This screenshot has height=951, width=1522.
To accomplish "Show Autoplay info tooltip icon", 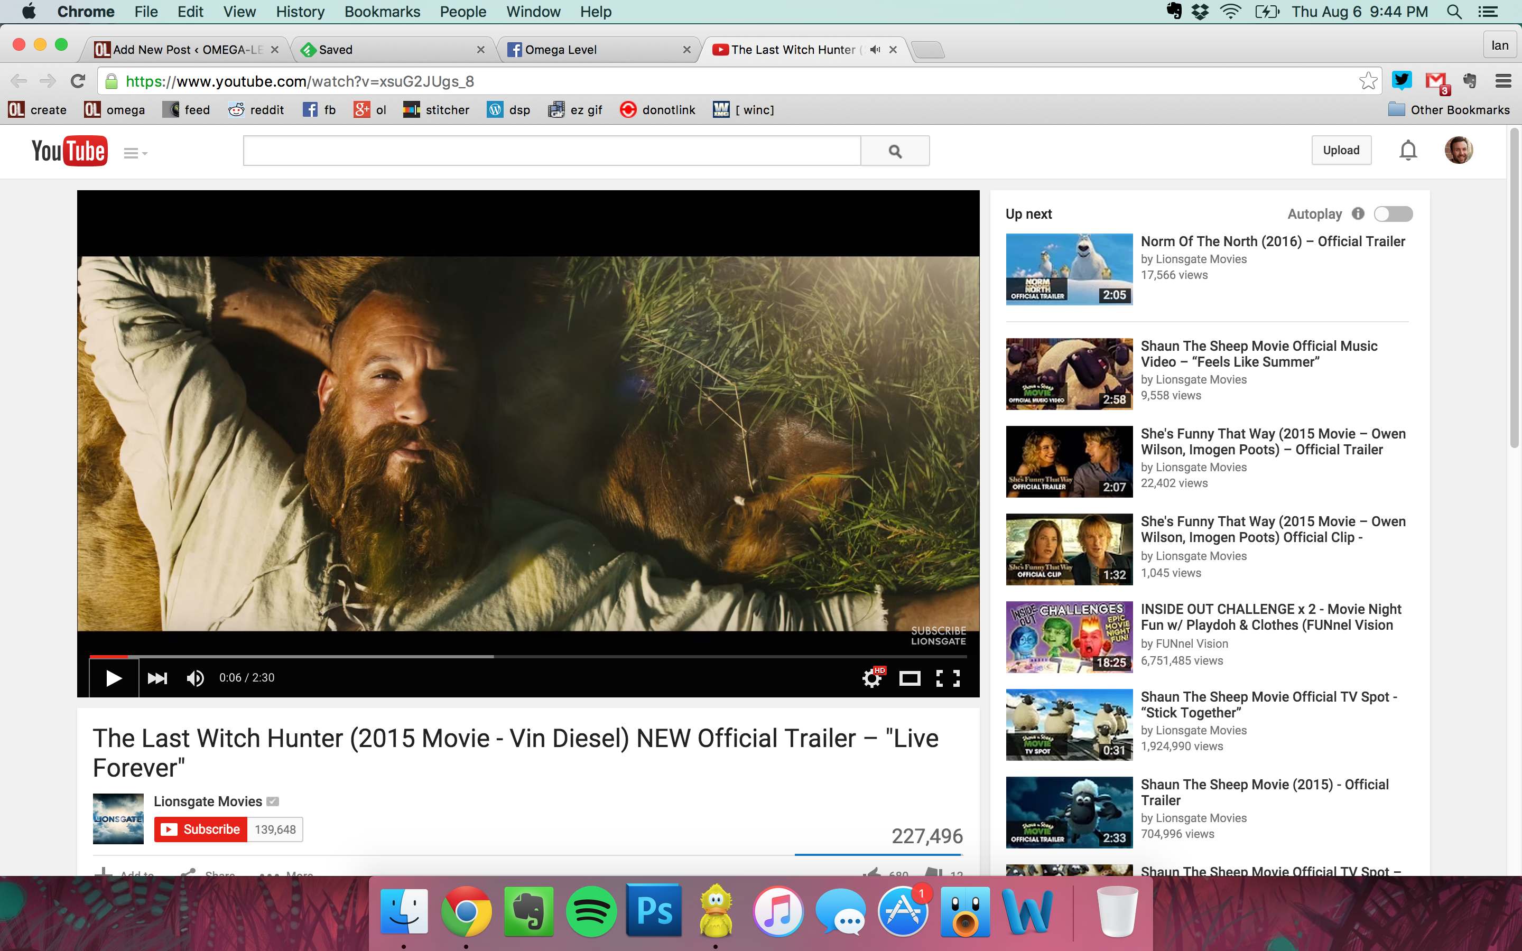I will (1358, 214).
